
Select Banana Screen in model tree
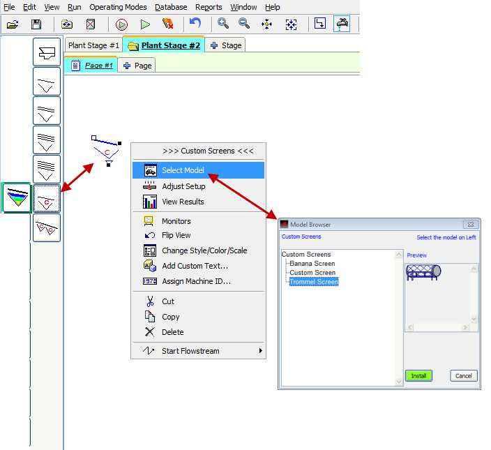tap(312, 264)
